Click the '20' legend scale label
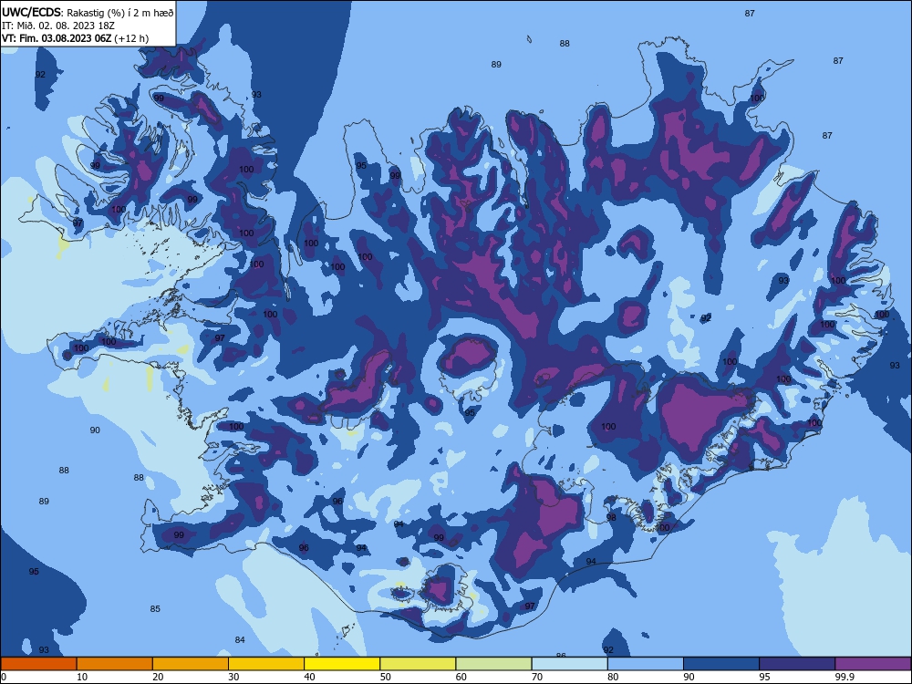912x684 pixels. pyautogui.click(x=158, y=677)
